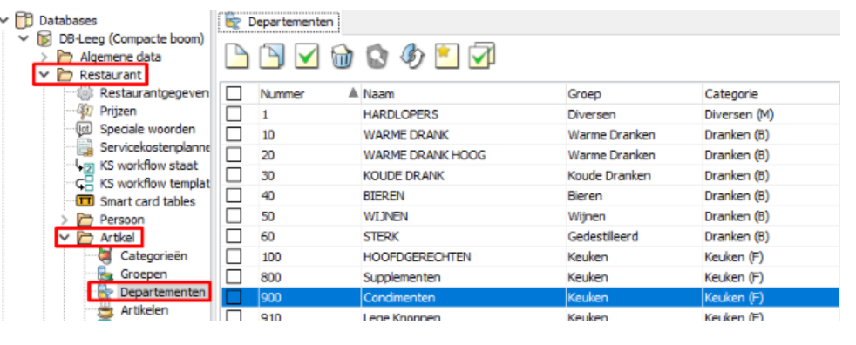Image resolution: width=856 pixels, height=345 pixels.
Task: Open Artikelen in the tree
Action: [x=144, y=310]
